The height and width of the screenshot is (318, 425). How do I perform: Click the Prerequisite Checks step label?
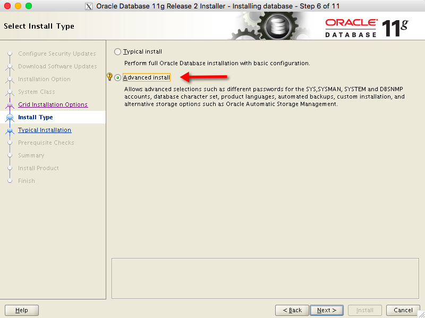(46, 143)
